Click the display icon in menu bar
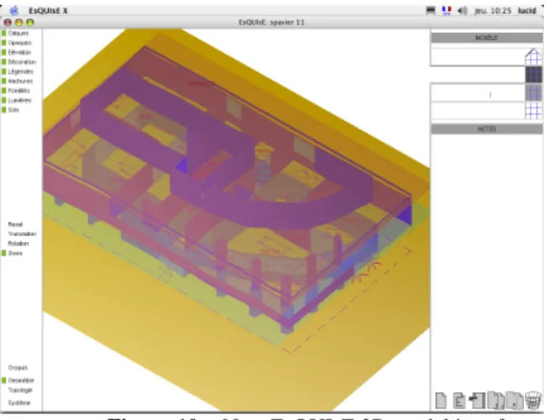Screen dimensions: 550x420 [431, 11]
